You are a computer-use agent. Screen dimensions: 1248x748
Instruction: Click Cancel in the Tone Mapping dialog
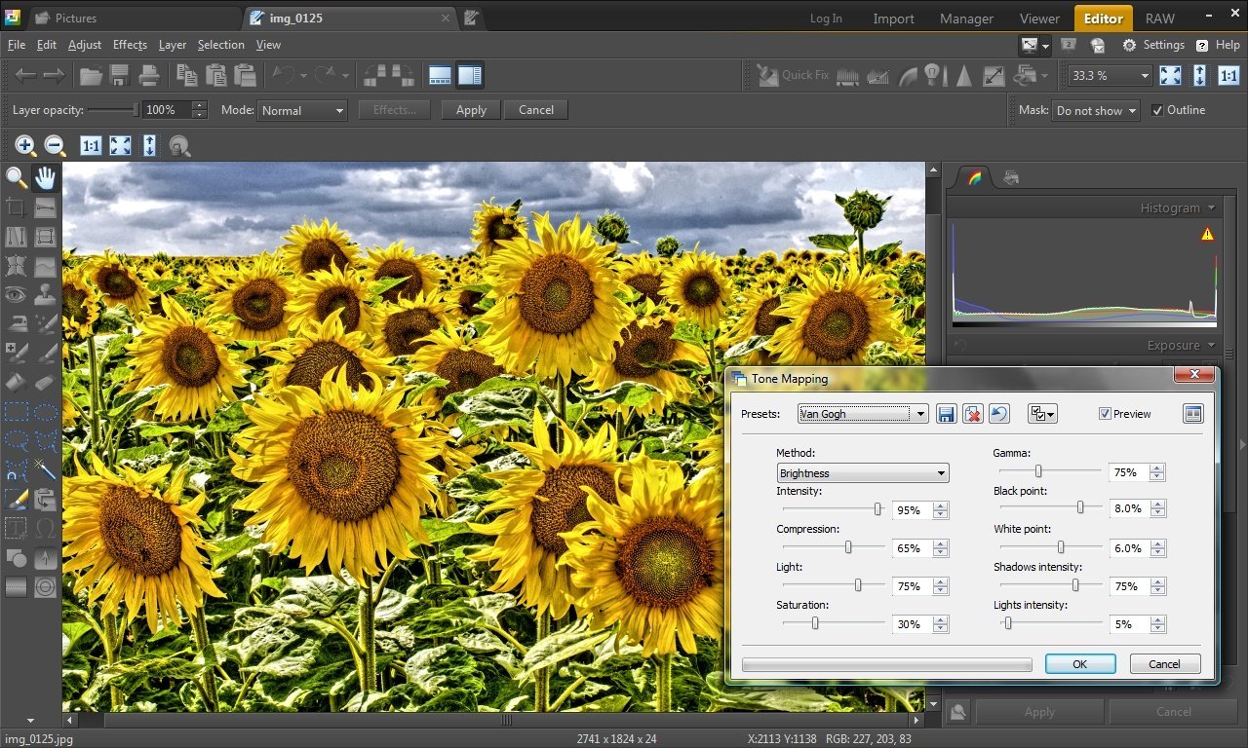(1164, 664)
